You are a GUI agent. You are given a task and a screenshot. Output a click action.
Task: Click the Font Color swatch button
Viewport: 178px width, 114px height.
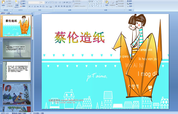click(x=51, y=6)
